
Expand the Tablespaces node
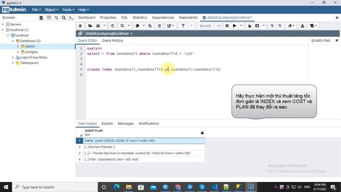[13, 63]
